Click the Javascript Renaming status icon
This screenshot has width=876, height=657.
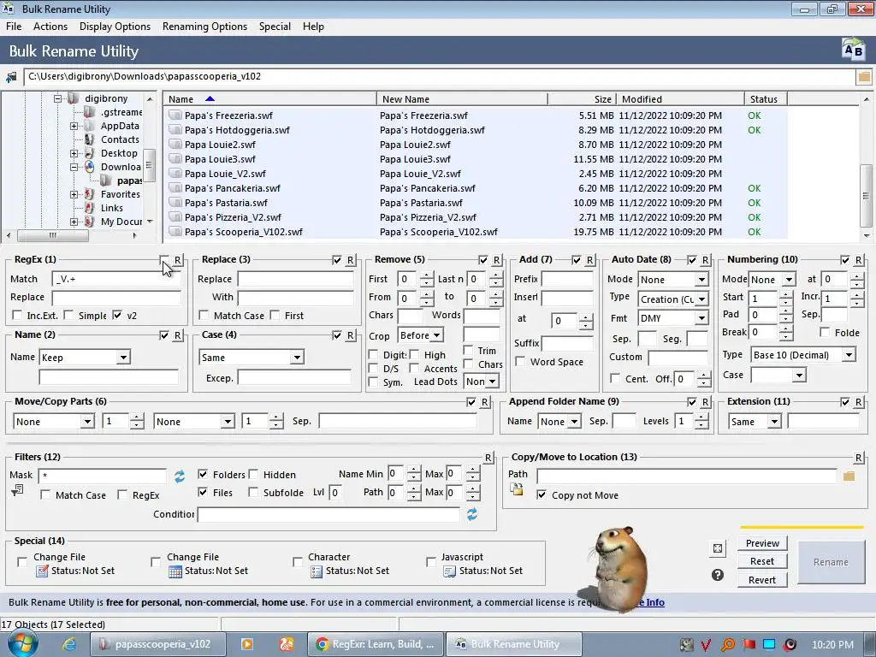tap(449, 571)
